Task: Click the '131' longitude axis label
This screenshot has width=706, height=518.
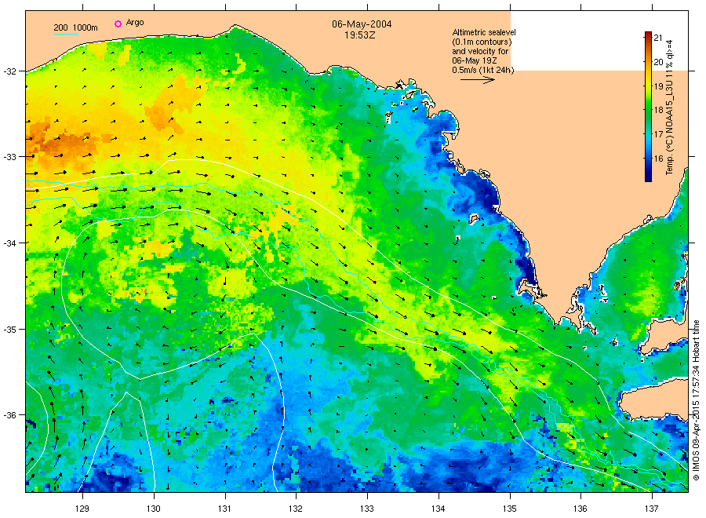Action: (x=224, y=509)
